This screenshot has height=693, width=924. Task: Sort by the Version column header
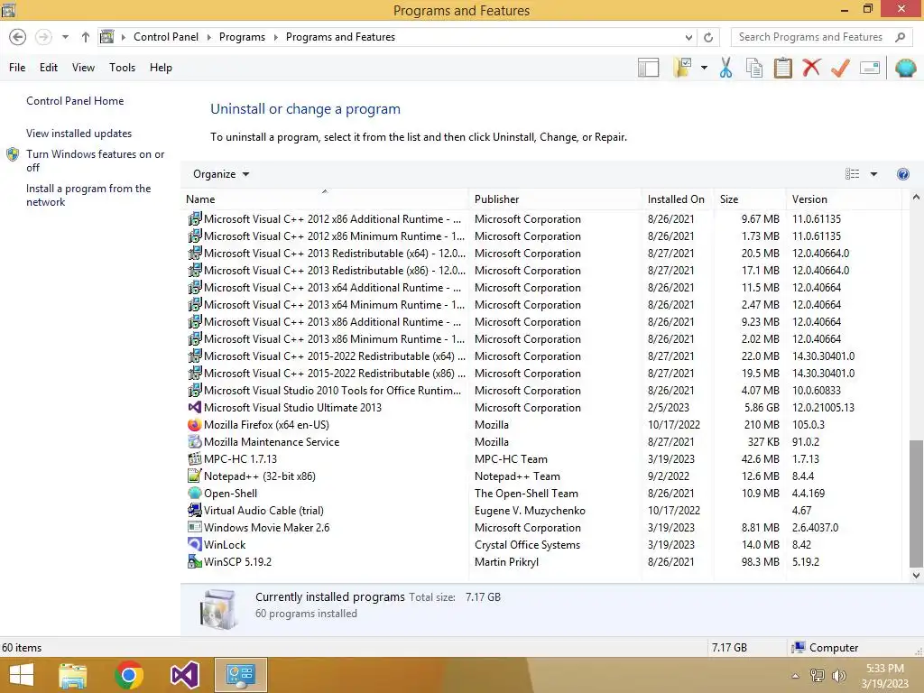pos(844,199)
